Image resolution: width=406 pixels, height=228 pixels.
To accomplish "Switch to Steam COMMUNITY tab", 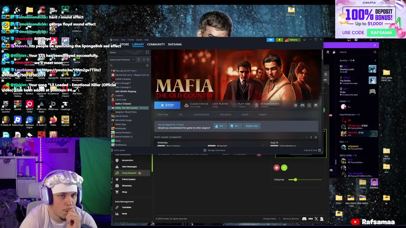I will point(156,44).
